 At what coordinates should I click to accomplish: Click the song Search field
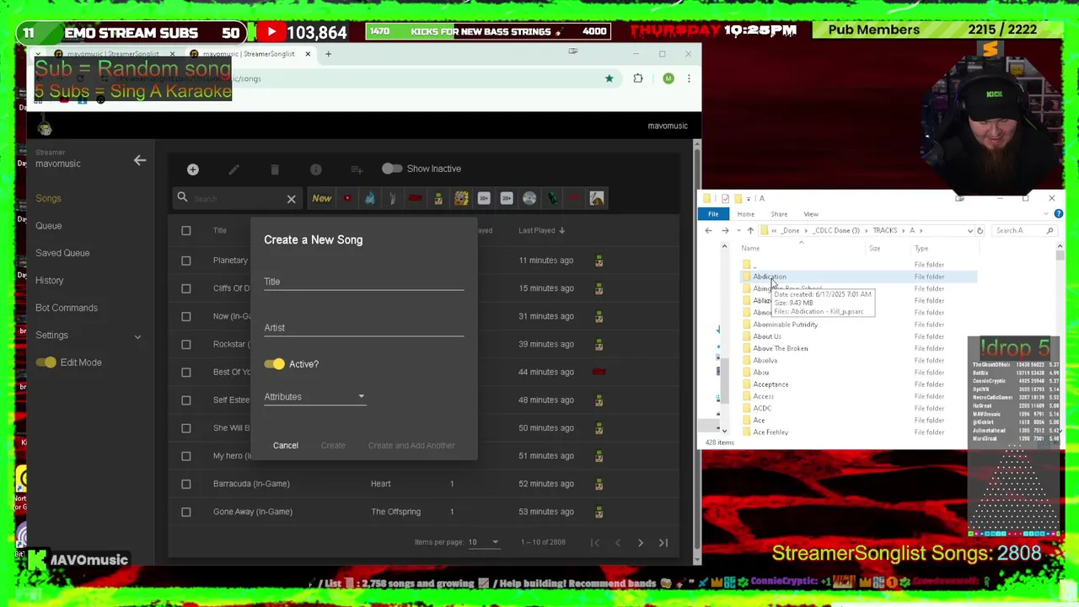click(238, 199)
